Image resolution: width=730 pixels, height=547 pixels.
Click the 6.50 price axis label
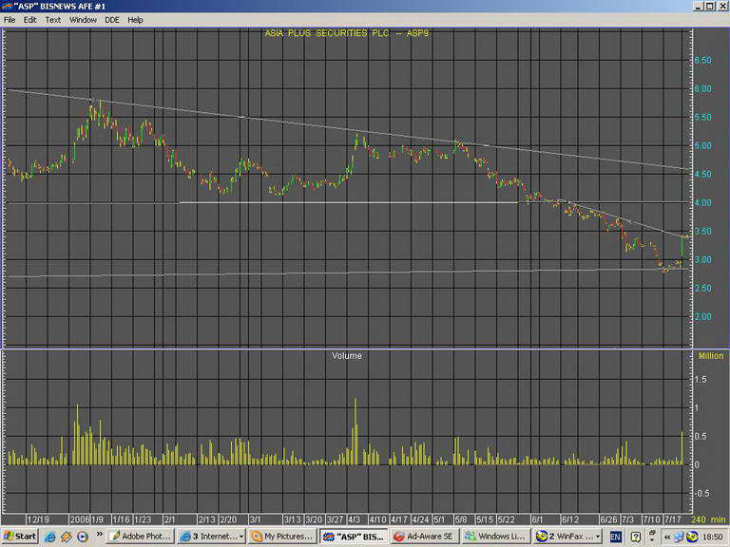click(703, 61)
